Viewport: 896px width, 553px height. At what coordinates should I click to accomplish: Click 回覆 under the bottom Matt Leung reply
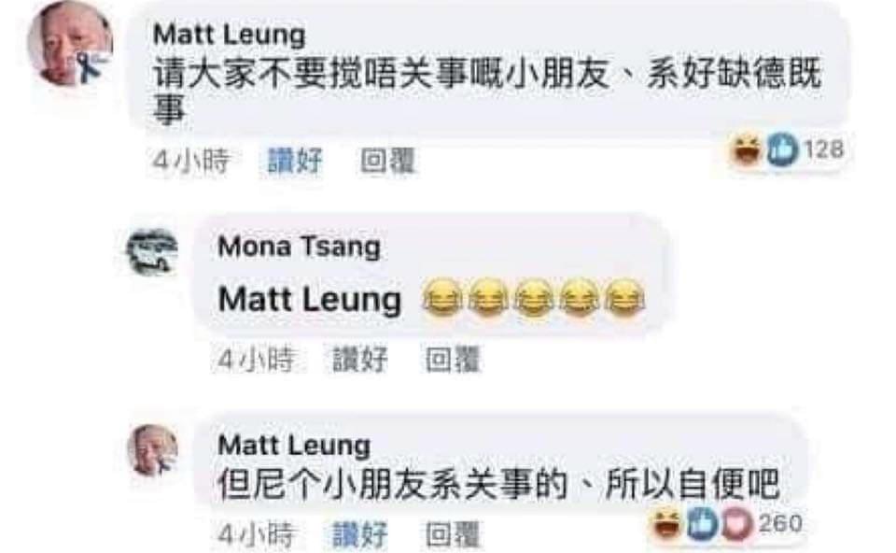click(453, 535)
